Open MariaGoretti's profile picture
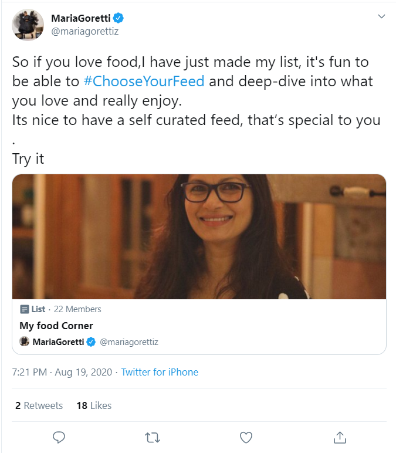The height and width of the screenshot is (453, 396). tap(28, 25)
